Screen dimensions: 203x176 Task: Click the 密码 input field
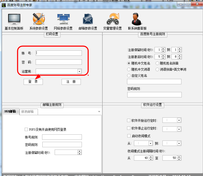pos(59,62)
